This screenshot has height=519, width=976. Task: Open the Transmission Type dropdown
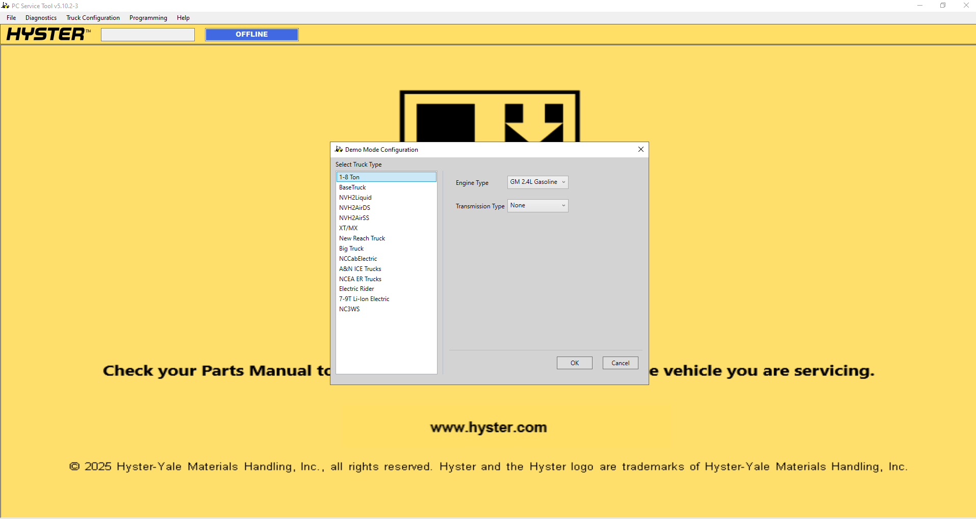[537, 205]
